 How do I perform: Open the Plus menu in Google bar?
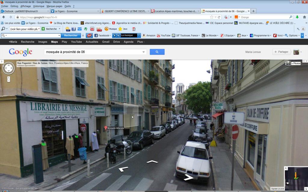pyautogui.click(x=141, y=42)
